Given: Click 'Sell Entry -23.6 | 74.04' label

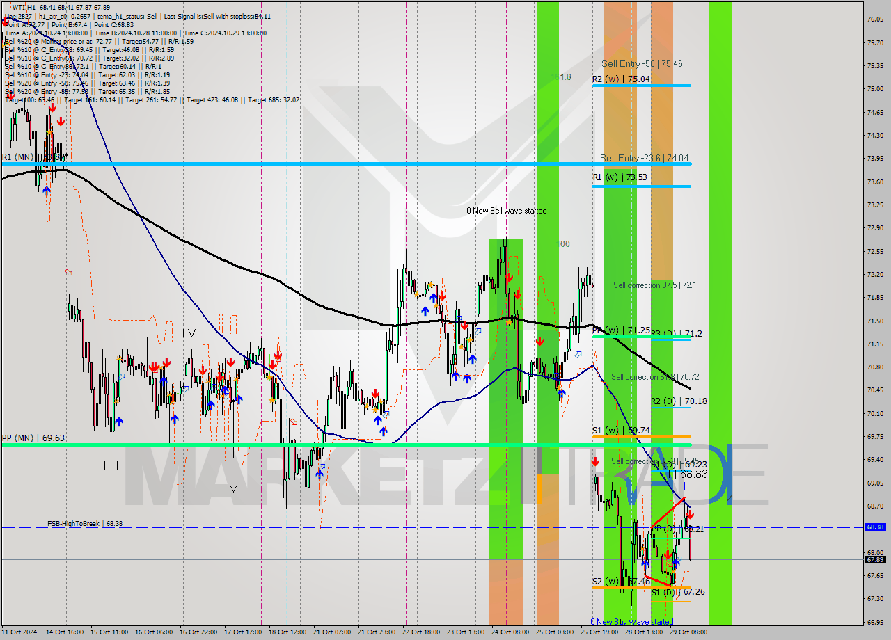Looking at the screenshot, I should pos(644,158).
